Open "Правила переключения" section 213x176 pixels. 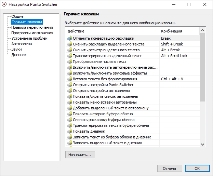point(32,27)
